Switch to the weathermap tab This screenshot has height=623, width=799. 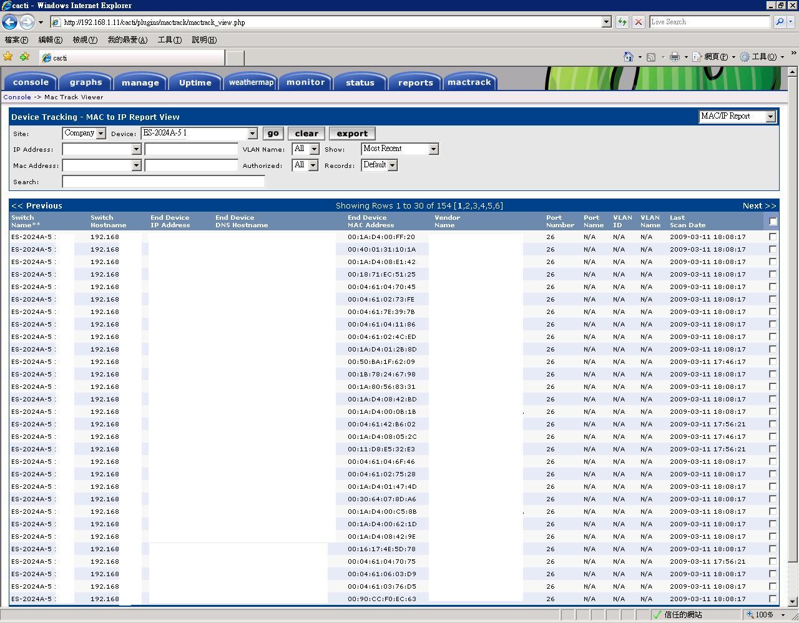[x=251, y=82]
